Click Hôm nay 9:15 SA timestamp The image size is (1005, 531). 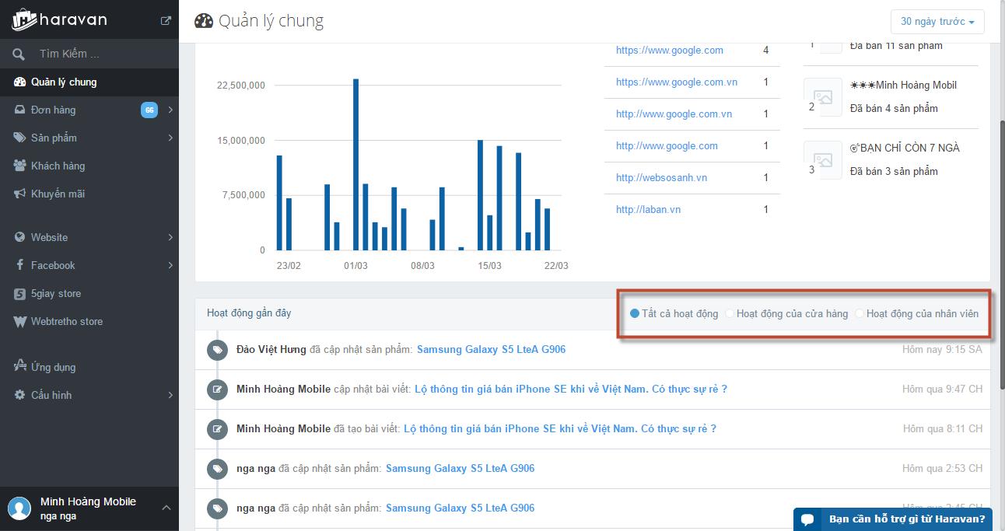click(x=942, y=349)
